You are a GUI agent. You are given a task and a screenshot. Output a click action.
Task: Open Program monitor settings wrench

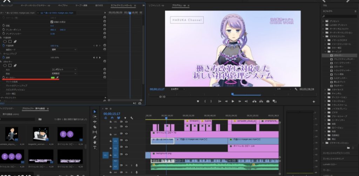296,89
